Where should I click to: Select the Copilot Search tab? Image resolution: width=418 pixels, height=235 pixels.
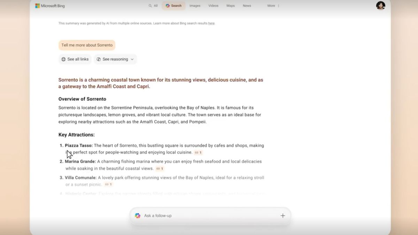[x=173, y=6]
